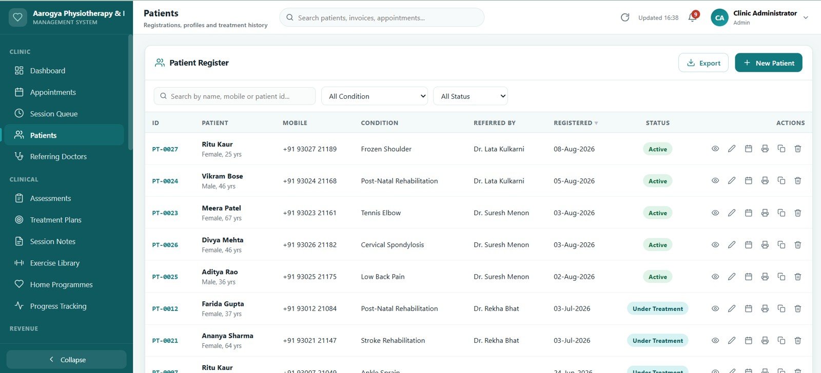Delete Aditya Rao's record
Image resolution: width=821 pixels, height=373 pixels.
tap(798, 277)
